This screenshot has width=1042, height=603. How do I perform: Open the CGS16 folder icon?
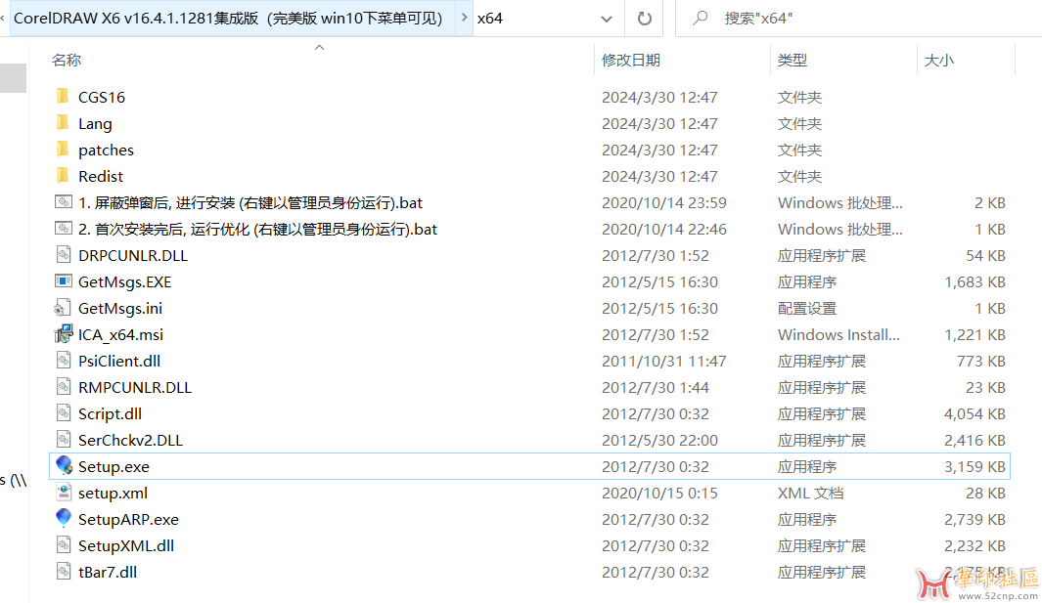point(63,97)
